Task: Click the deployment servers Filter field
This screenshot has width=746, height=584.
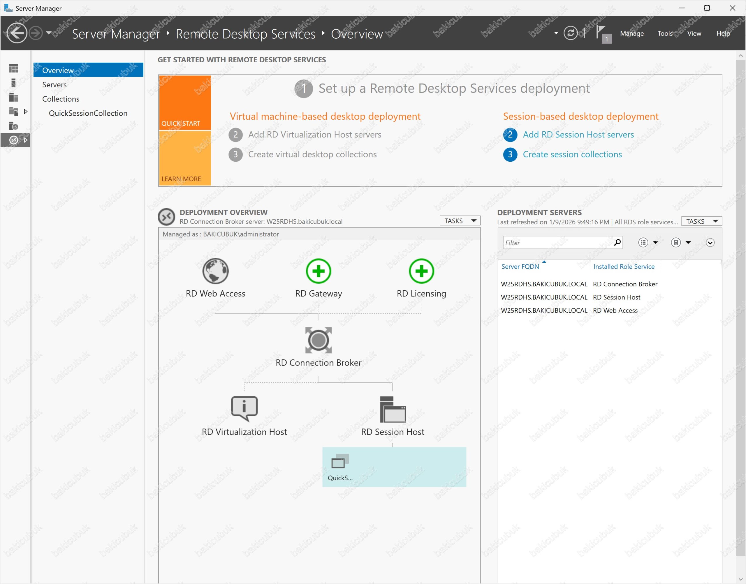Action: [557, 243]
